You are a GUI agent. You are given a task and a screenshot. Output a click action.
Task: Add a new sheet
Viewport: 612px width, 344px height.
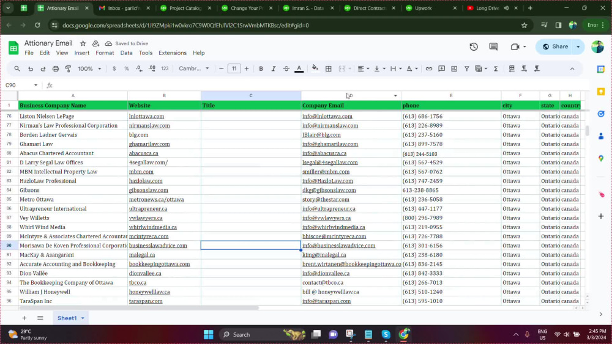pos(24,318)
